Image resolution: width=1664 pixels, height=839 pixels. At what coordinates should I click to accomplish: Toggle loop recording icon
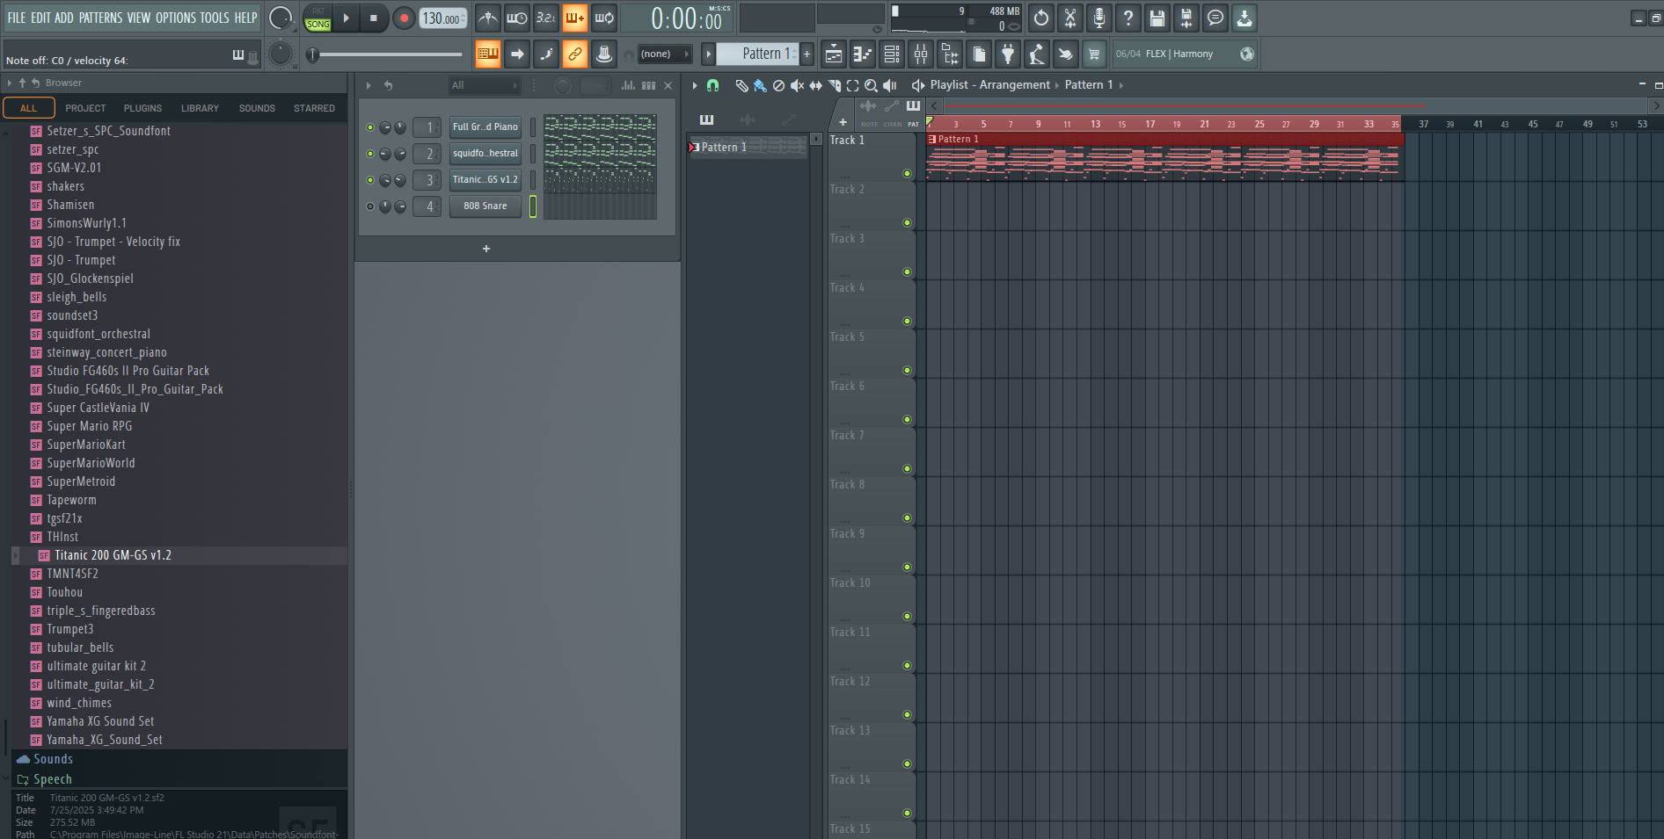[604, 18]
